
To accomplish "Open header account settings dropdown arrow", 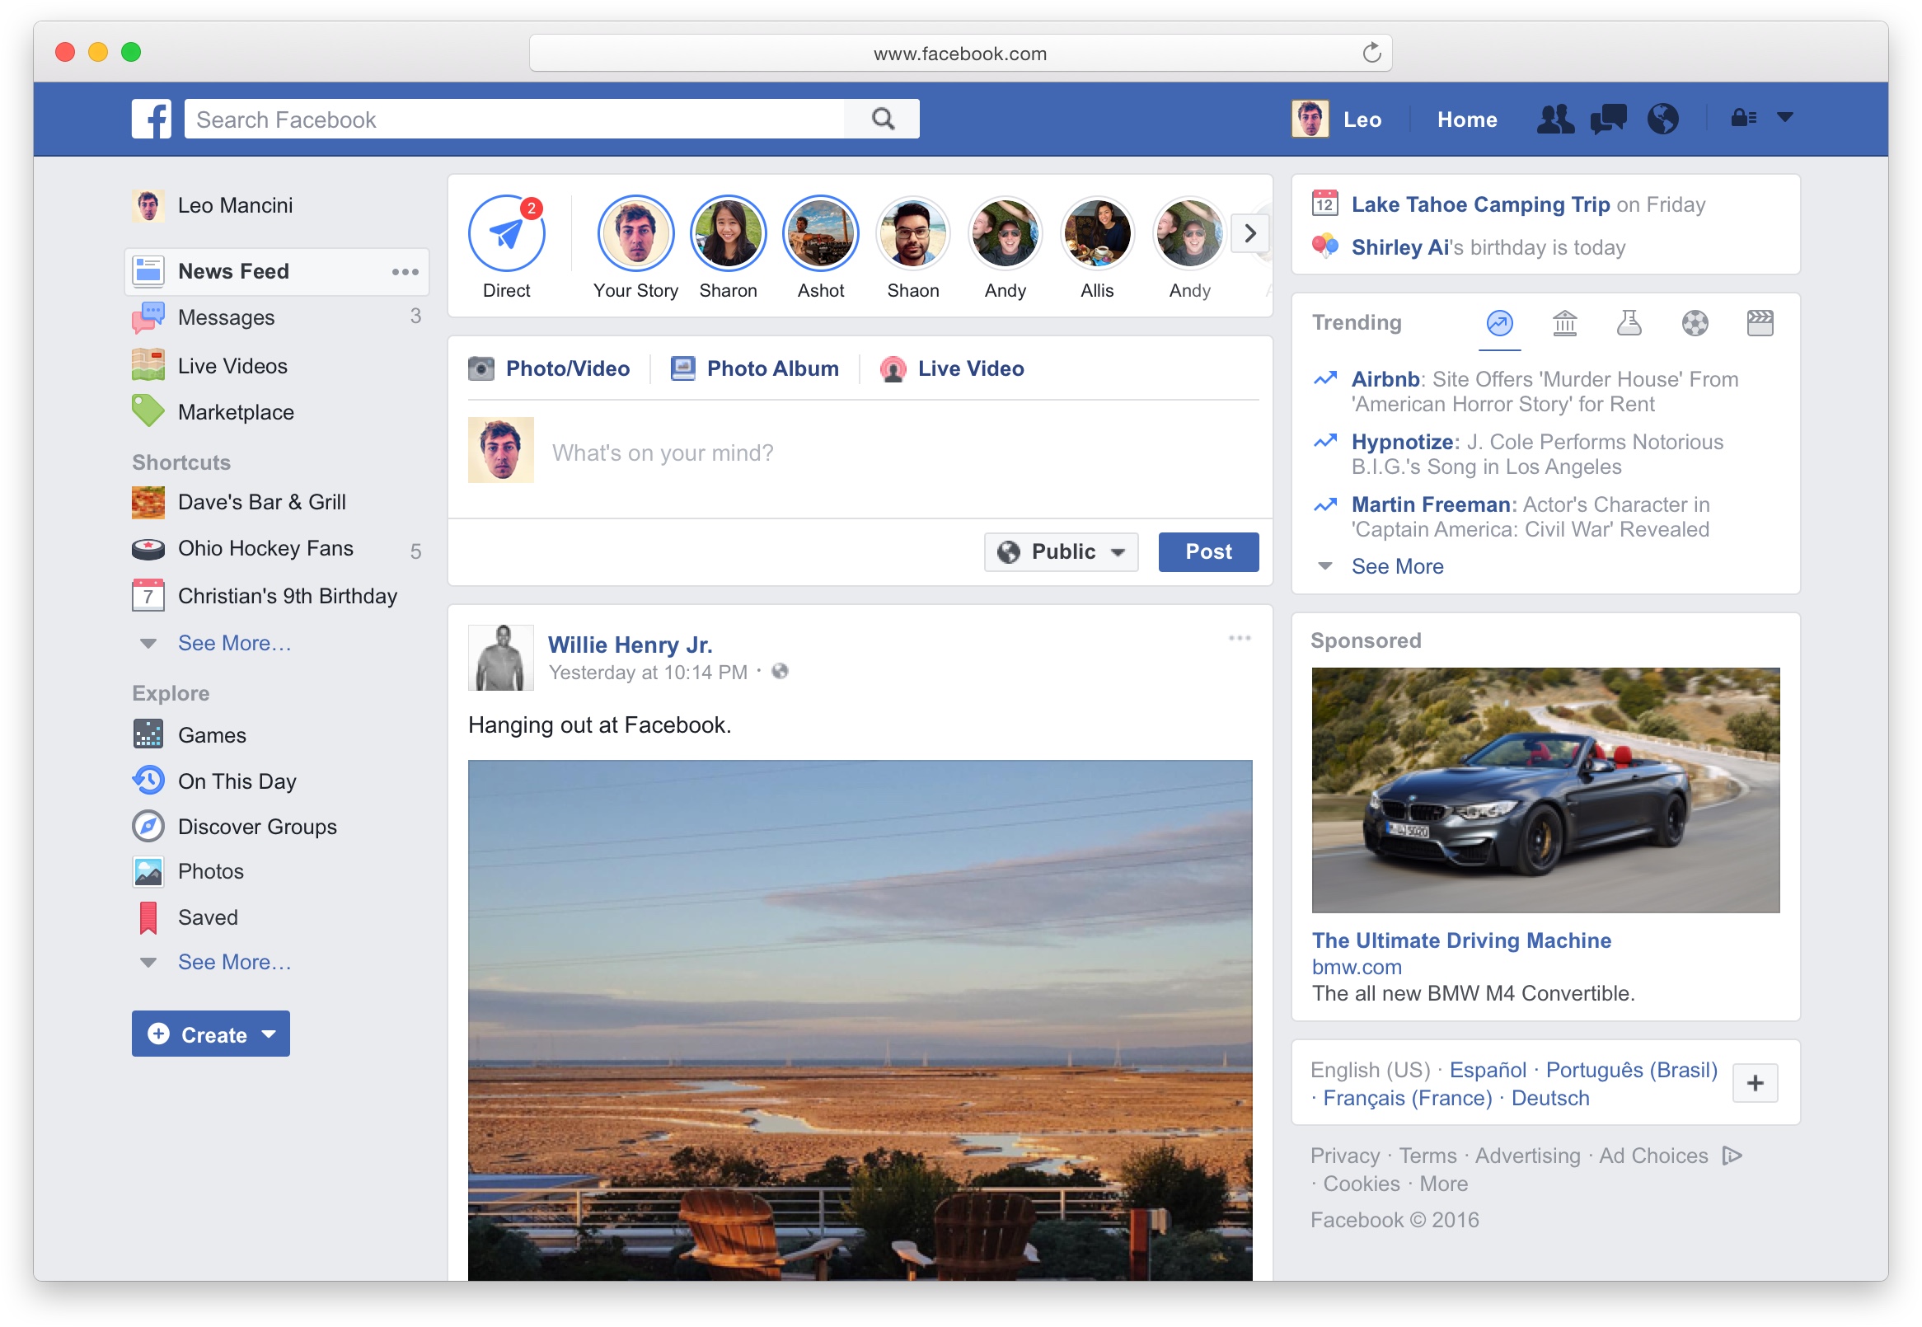I will coord(1784,118).
